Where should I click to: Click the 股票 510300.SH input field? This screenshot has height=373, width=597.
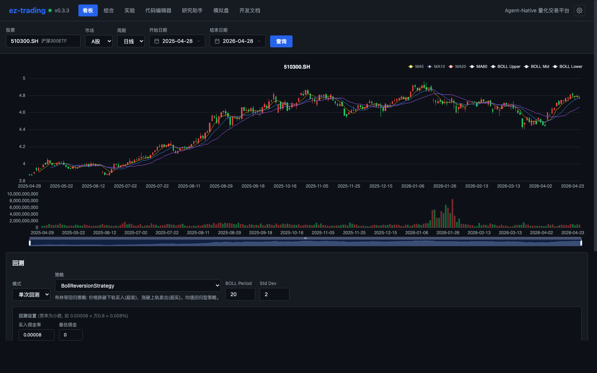(43, 41)
